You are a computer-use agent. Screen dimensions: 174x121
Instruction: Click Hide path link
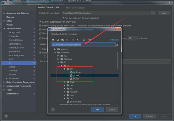click(x=114, y=40)
